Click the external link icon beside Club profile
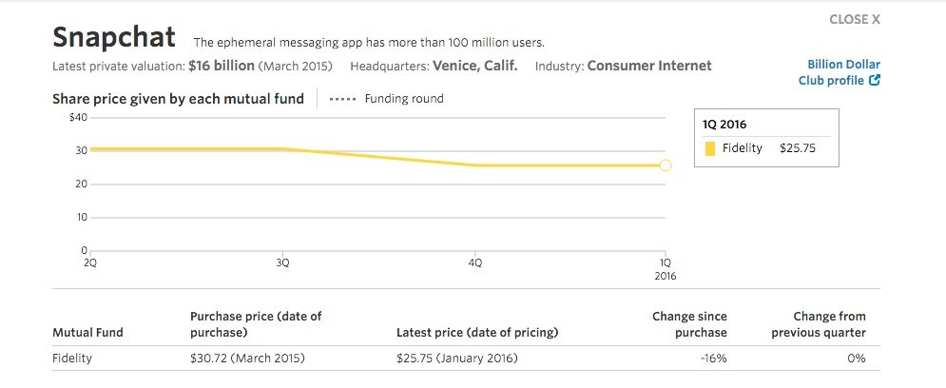The height and width of the screenshot is (388, 946). [x=876, y=81]
